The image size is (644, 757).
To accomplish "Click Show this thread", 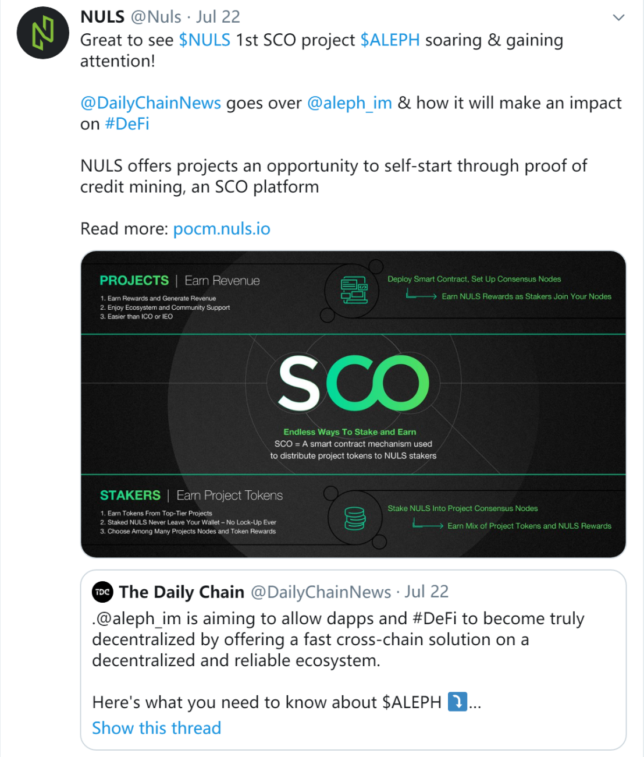I will [156, 728].
